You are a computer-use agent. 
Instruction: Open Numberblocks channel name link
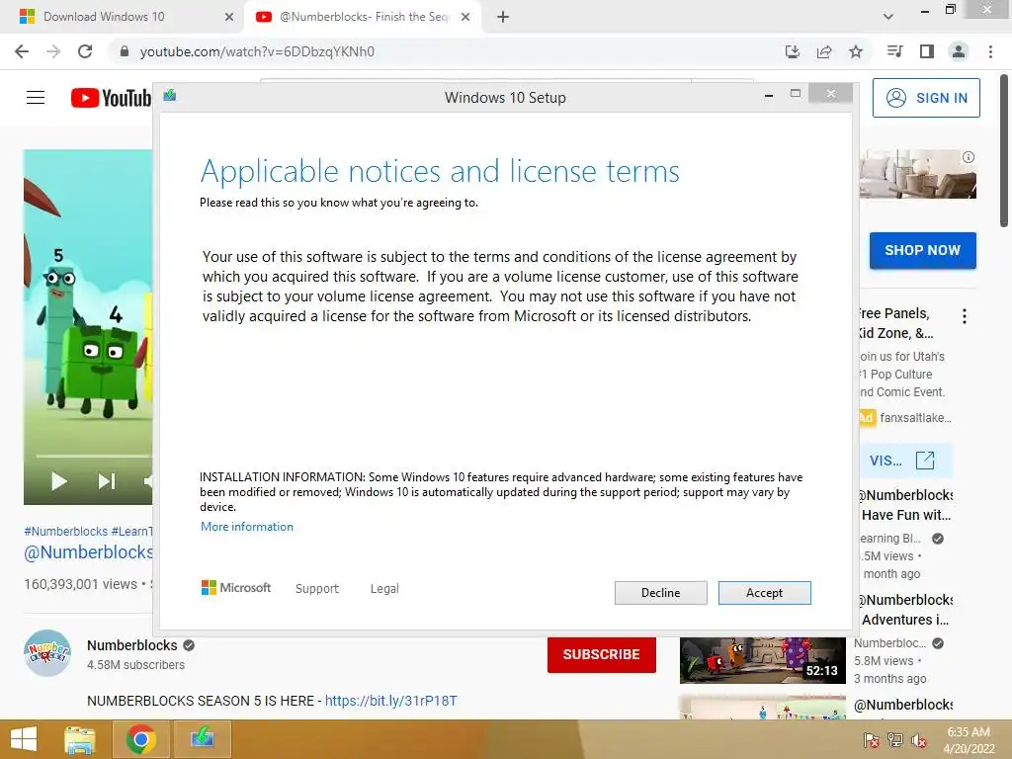click(131, 645)
